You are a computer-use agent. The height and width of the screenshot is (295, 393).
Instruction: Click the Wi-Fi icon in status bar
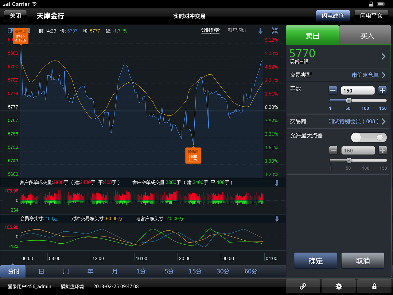click(x=34, y=4)
